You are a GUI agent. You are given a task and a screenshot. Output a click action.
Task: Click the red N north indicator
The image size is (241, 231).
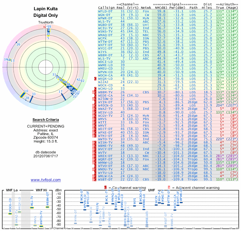pyautogui.click(x=44, y=27)
